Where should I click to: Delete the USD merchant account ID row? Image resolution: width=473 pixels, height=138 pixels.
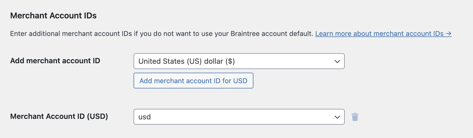(x=355, y=117)
